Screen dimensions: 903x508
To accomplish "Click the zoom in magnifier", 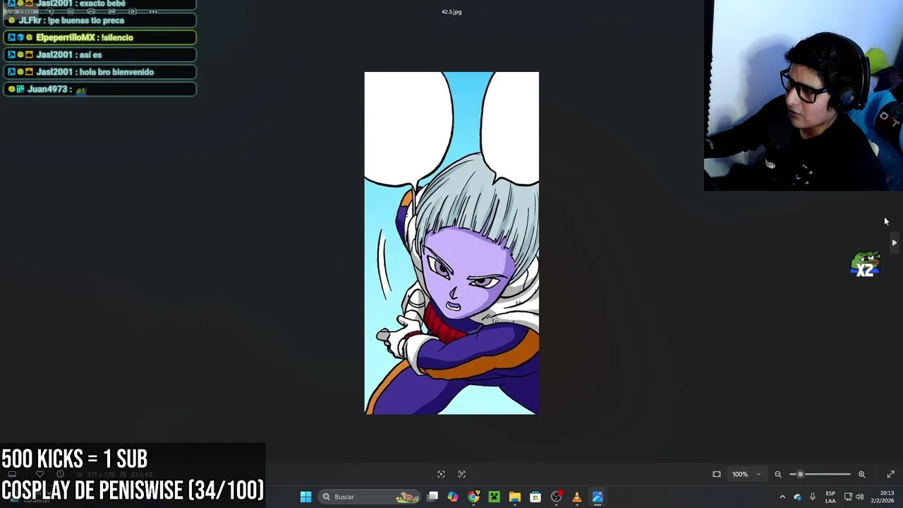I will tap(861, 474).
